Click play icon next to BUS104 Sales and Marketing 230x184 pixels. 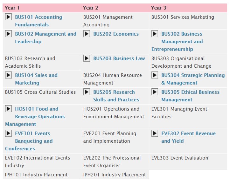tap(8, 75)
